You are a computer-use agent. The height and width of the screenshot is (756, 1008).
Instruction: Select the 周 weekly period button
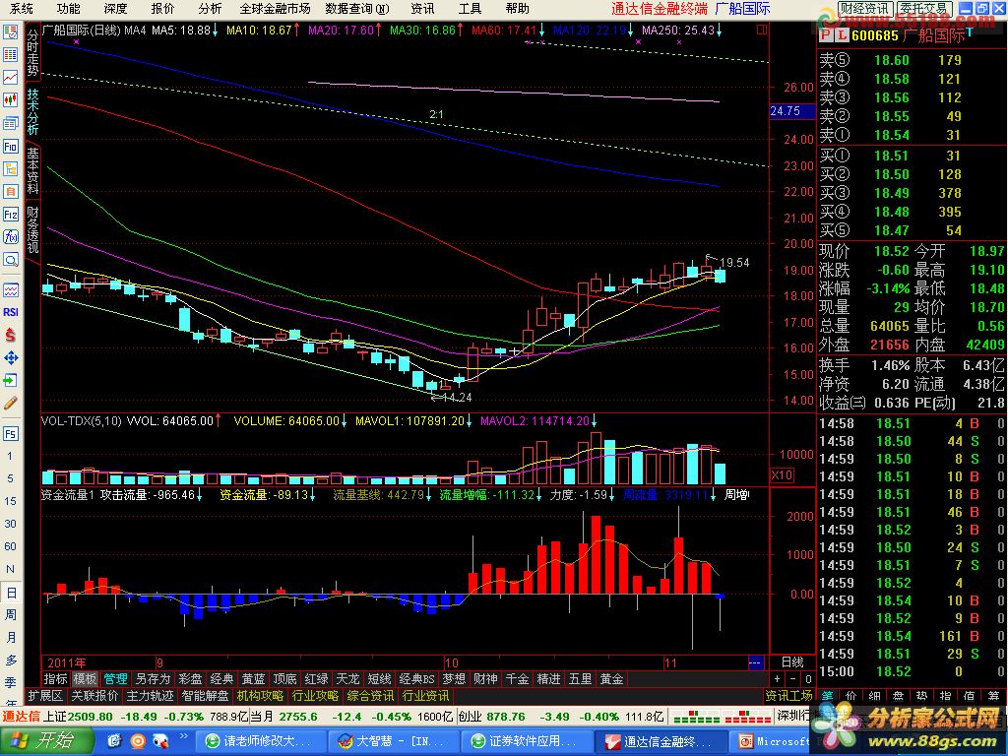[x=10, y=614]
